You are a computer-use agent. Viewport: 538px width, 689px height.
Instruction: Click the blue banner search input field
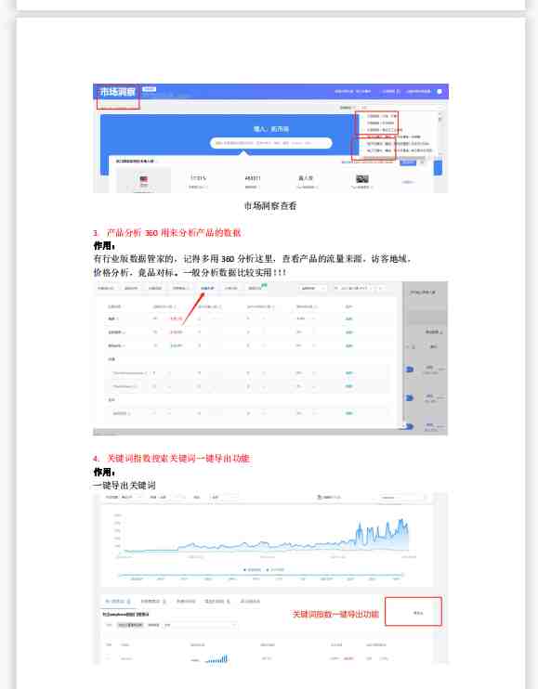tap(270, 143)
